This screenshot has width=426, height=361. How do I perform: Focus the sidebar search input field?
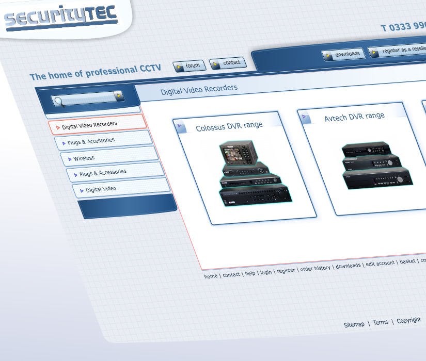tap(88, 99)
